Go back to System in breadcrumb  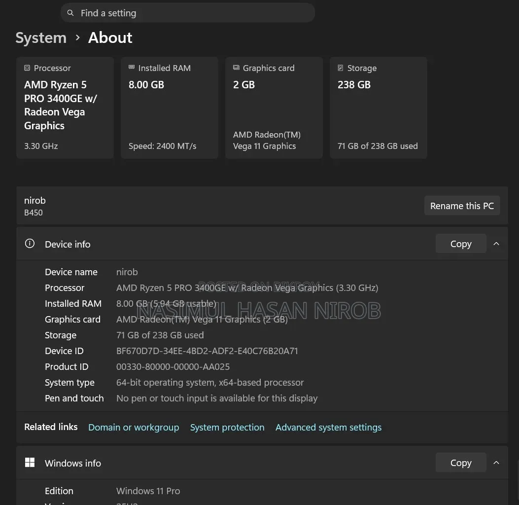click(41, 38)
